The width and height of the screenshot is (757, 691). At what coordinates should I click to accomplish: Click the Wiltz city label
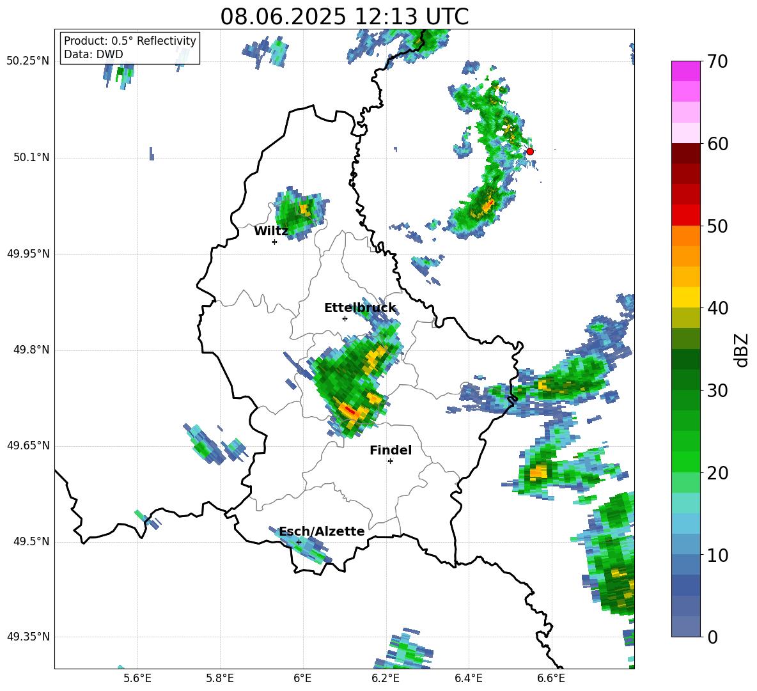pyautogui.click(x=271, y=231)
